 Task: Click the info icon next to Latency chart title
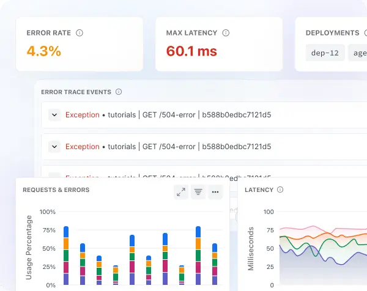(x=280, y=190)
